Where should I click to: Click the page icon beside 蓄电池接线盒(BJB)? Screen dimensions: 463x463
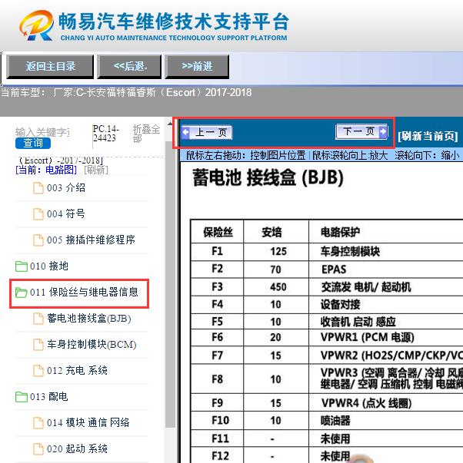coord(38,319)
